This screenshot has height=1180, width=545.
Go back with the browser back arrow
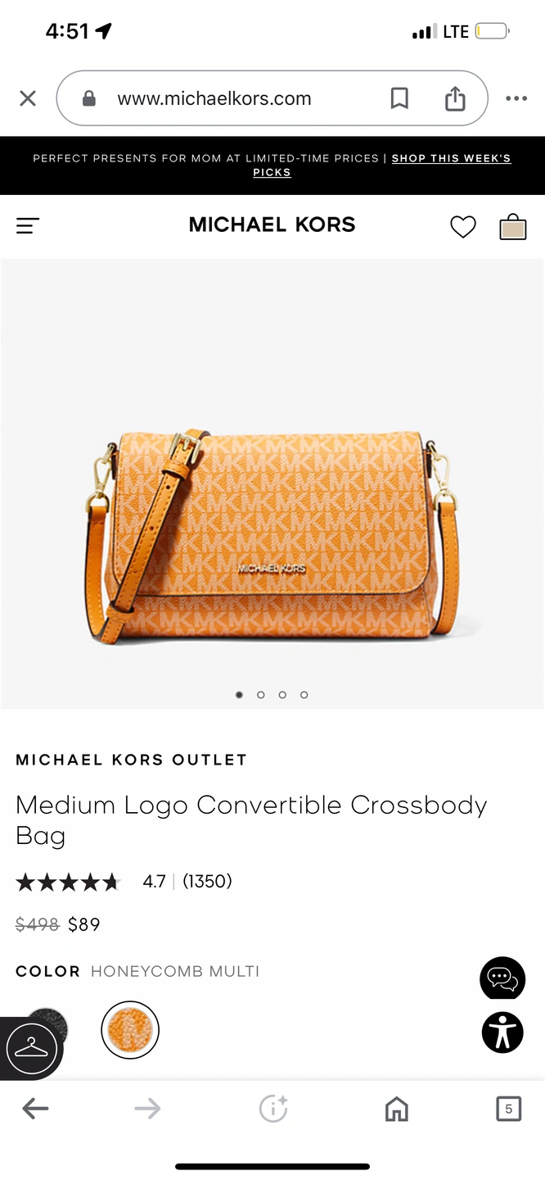click(36, 1110)
